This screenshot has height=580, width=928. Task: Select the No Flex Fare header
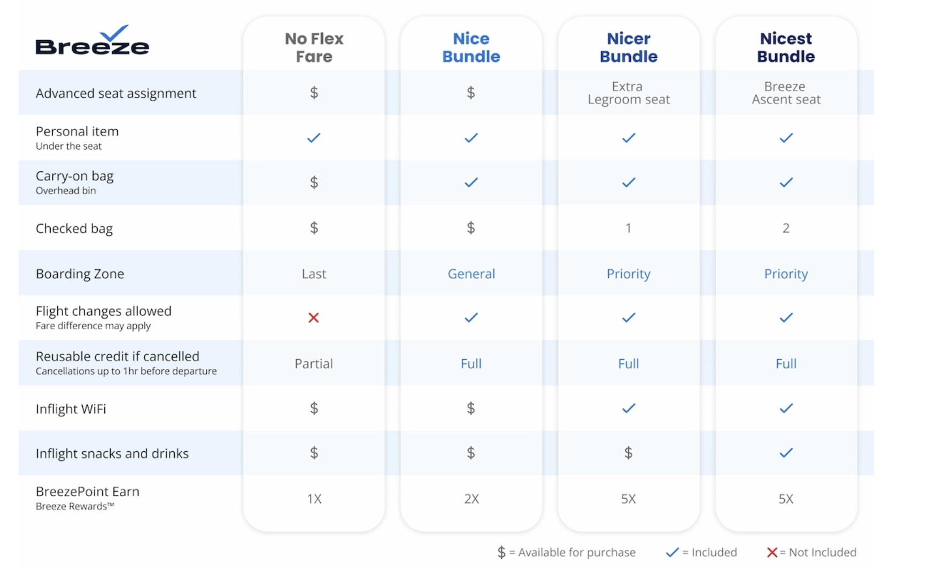tap(314, 48)
